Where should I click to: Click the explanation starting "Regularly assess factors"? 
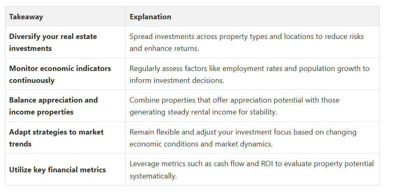point(250,74)
